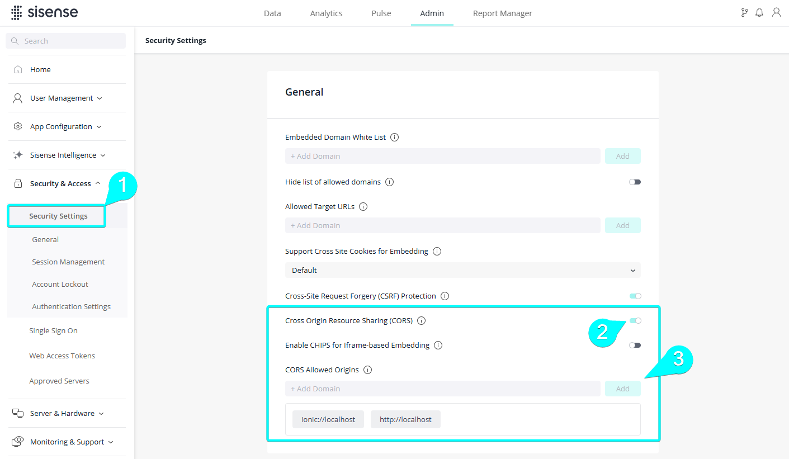The width and height of the screenshot is (789, 459).
Task: Show info for Embedded Domain White List
Action: tap(394, 137)
